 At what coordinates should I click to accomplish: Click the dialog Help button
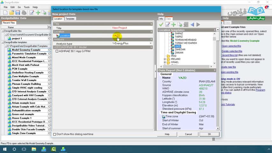(167, 134)
